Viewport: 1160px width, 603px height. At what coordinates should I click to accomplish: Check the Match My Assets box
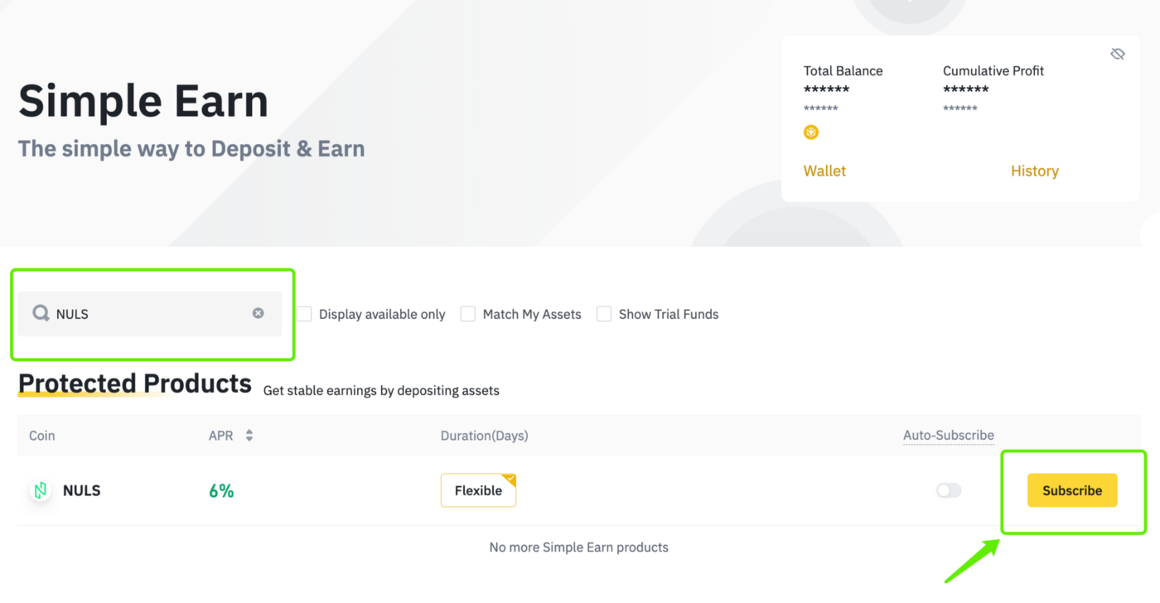coord(468,314)
